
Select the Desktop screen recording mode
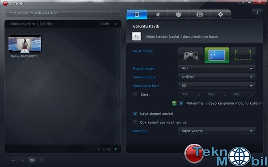pyautogui.click(x=217, y=55)
